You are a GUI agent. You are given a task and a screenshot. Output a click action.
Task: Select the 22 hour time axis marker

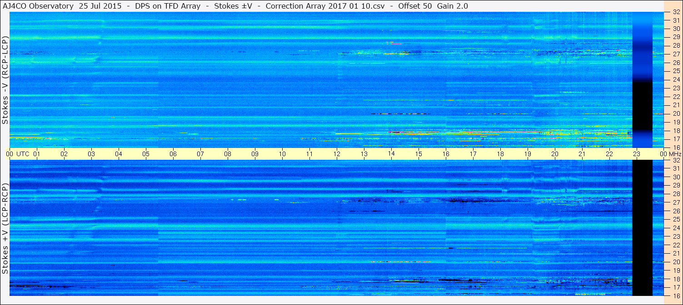[x=609, y=154]
